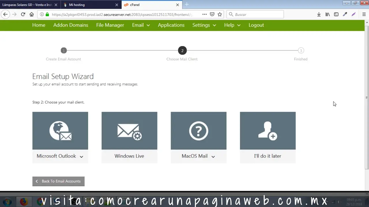Click the Buscar search field

coord(255,14)
